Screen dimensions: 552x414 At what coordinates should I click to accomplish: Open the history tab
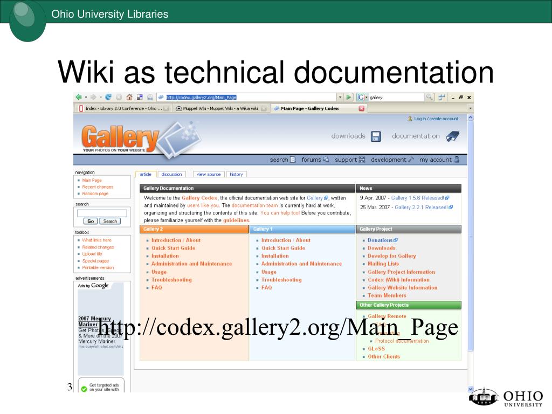pos(236,174)
